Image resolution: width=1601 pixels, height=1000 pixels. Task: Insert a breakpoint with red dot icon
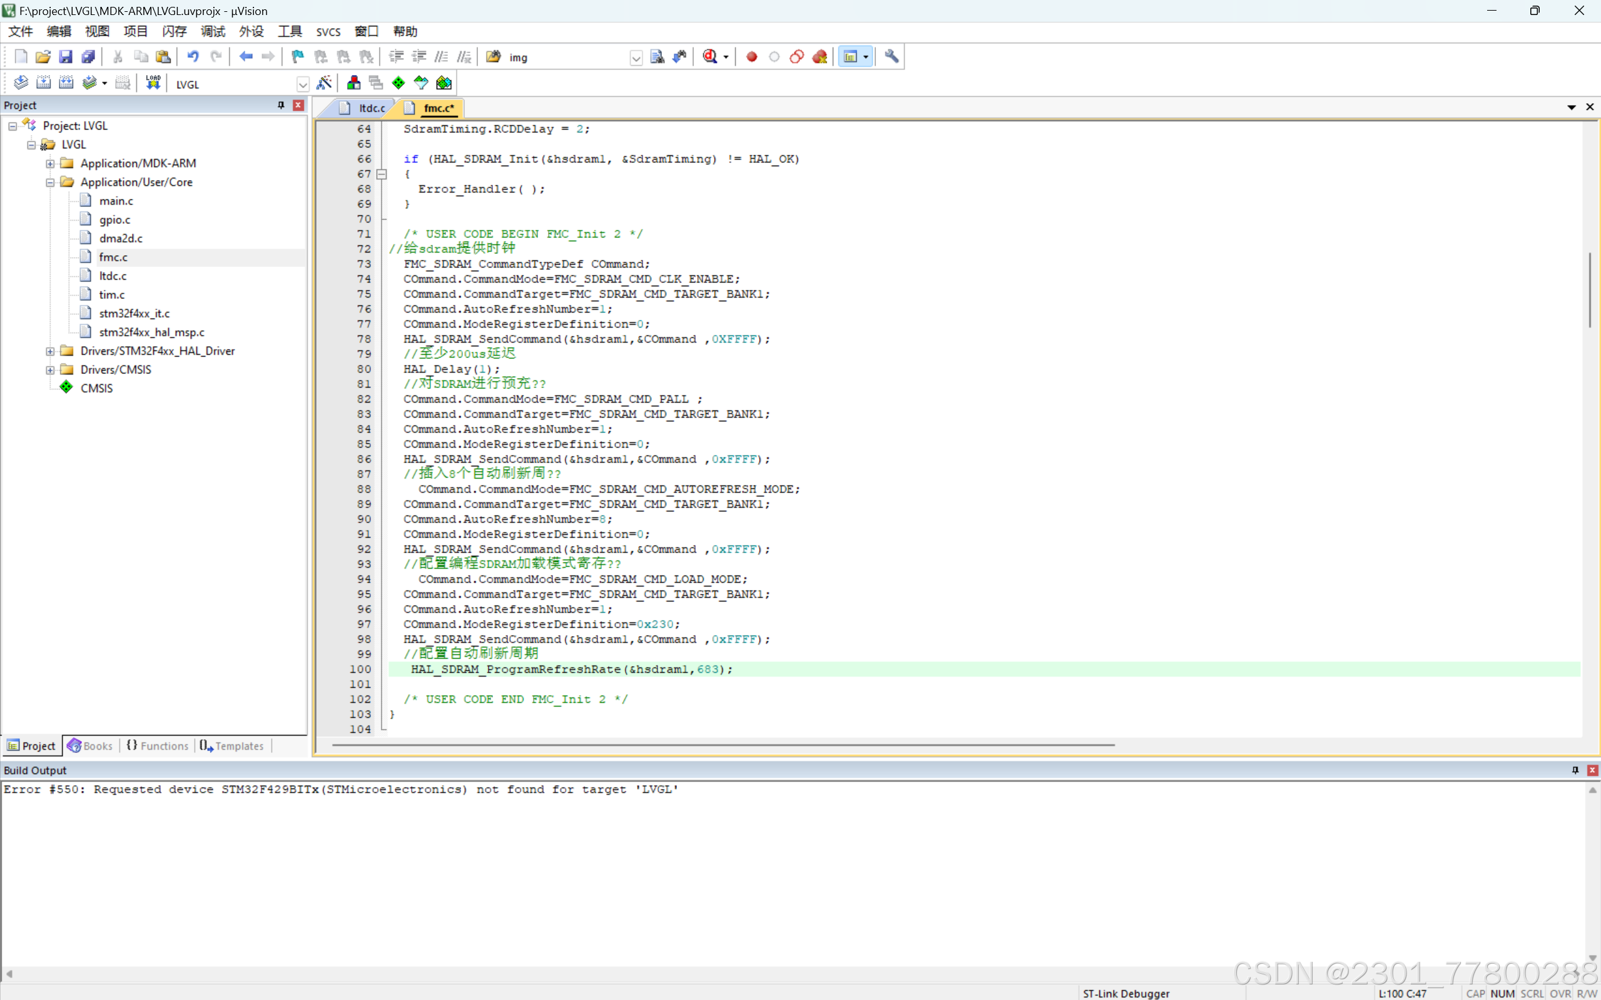pos(751,57)
